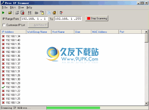The image size is (149, 110).
Task: Click the Free IP Scanner title bar icon
Action: [x=3, y=3]
